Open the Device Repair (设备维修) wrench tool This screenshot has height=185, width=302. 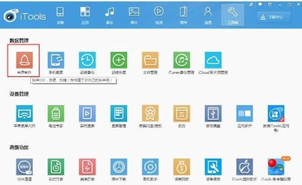[213, 167]
